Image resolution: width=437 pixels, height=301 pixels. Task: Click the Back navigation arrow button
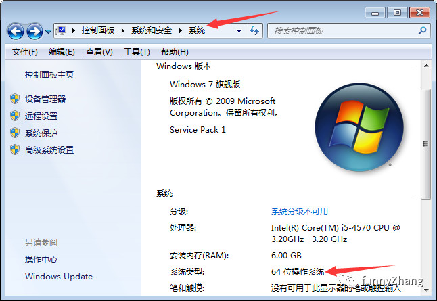pyautogui.click(x=16, y=31)
